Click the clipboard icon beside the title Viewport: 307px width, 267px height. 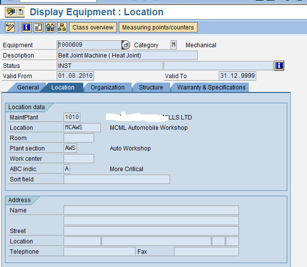pyautogui.click(x=21, y=12)
